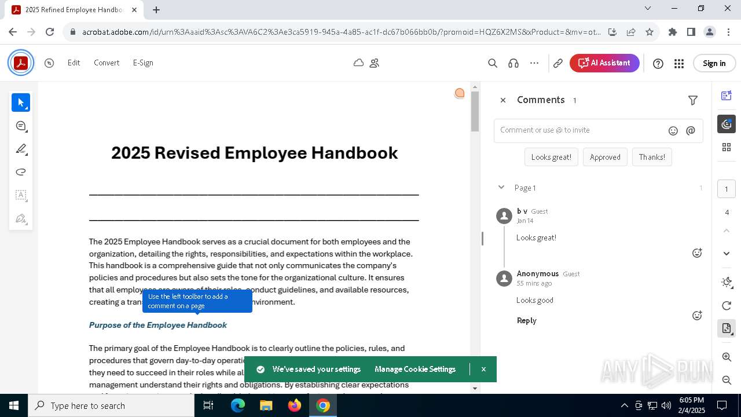The image size is (741, 417).
Task: Toggle dark mode from the right rail
Action: [727, 282]
